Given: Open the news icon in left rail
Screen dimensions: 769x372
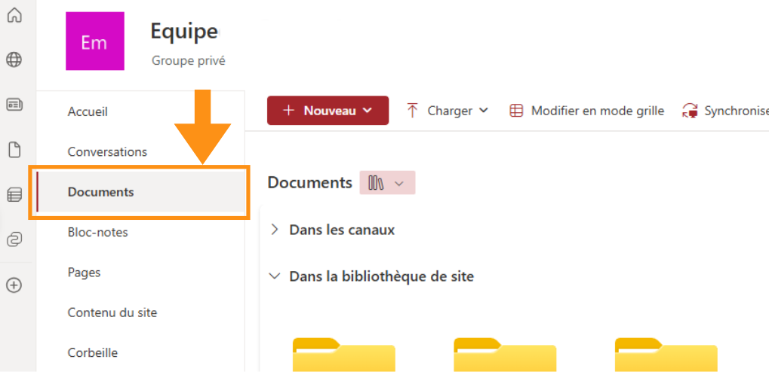Looking at the screenshot, I should (x=14, y=105).
